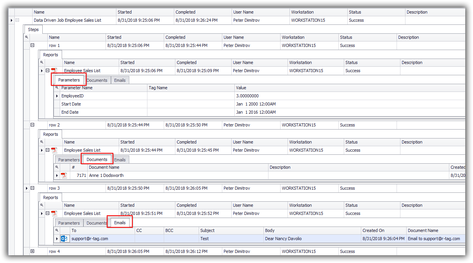473x263 pixels.
Task: Open the PDF icon beside document 7171
Action: pyautogui.click(x=64, y=175)
